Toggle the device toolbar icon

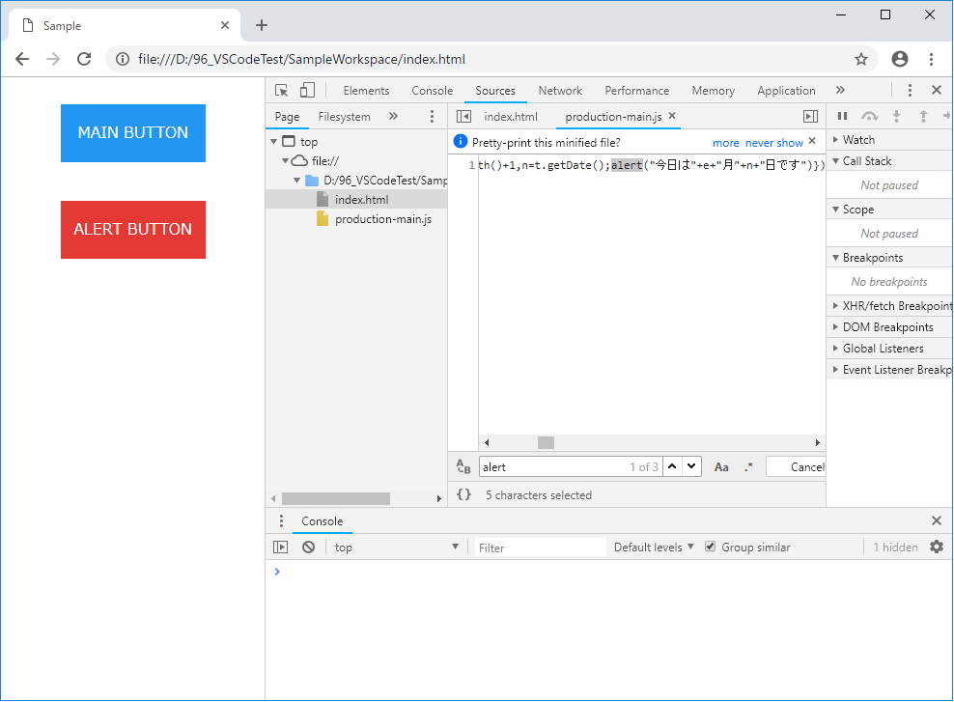coord(307,91)
